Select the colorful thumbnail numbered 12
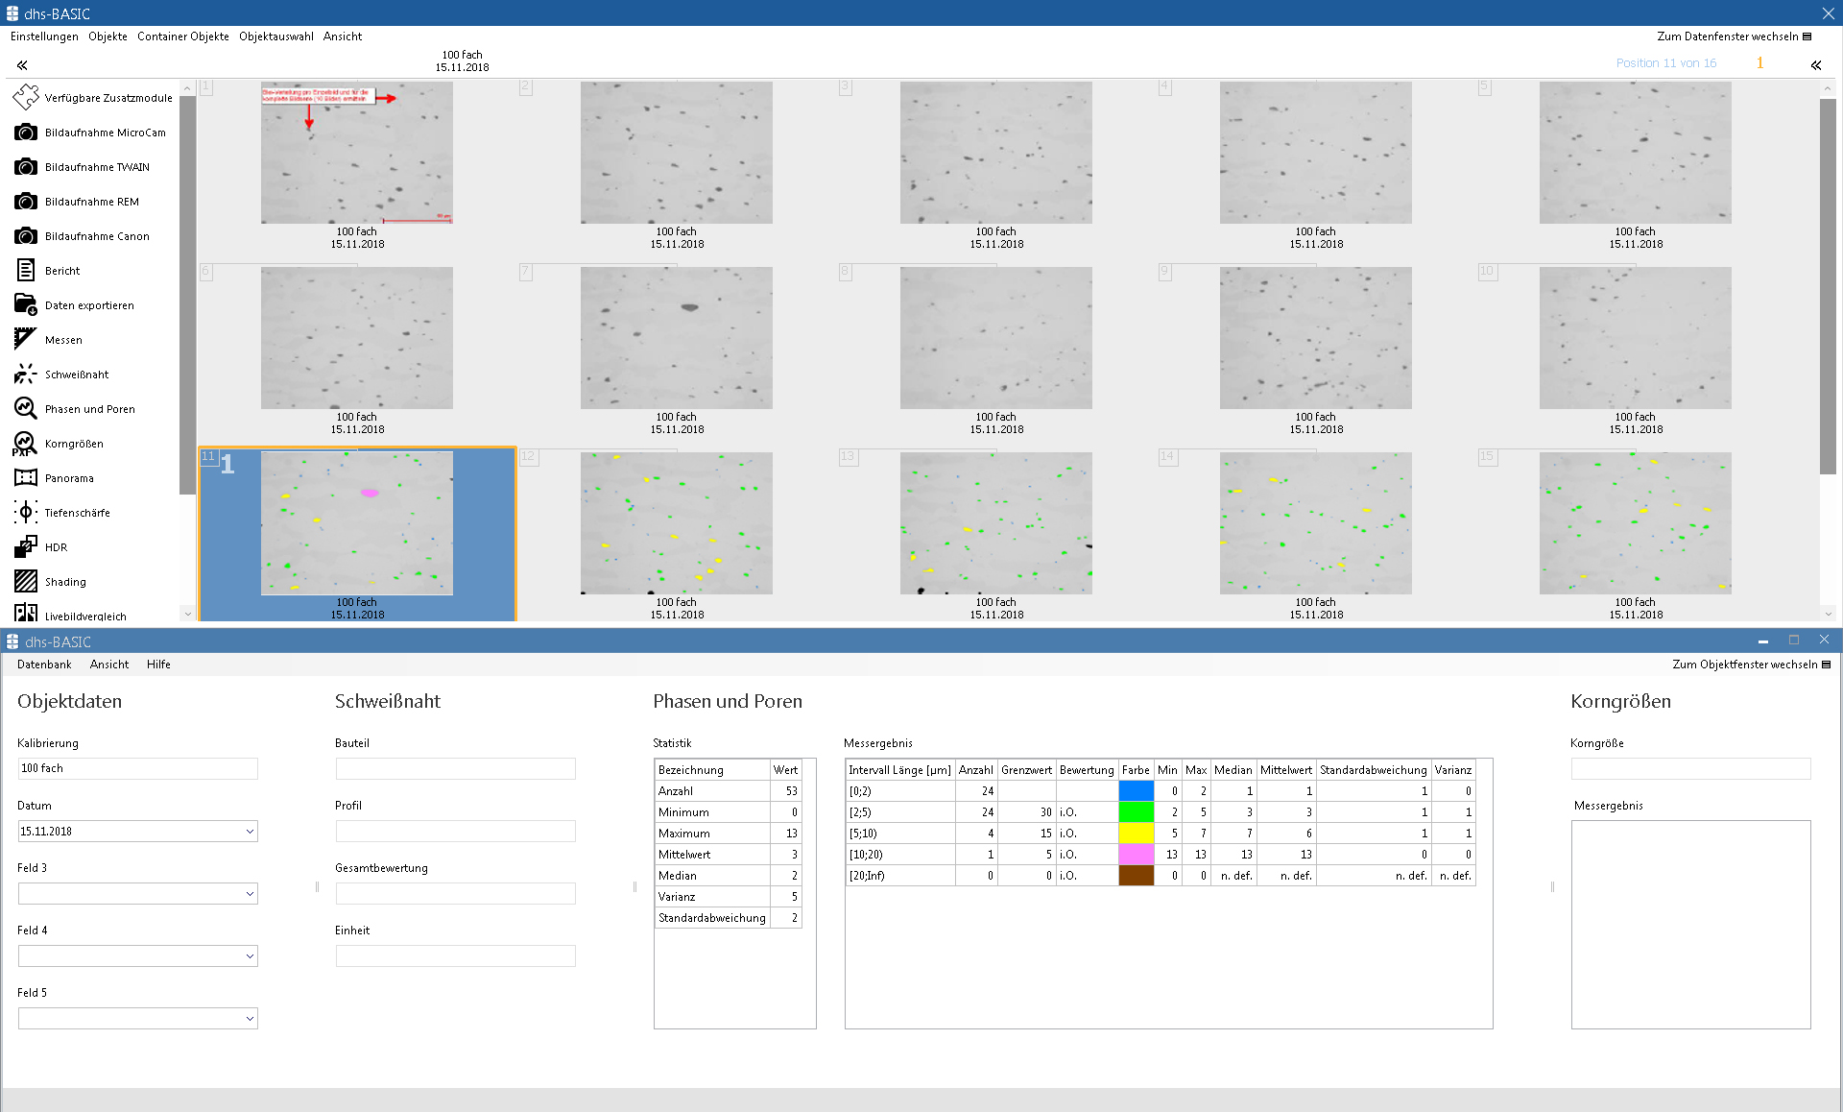Screen dimensions: 1843x1112 pyautogui.click(x=676, y=523)
